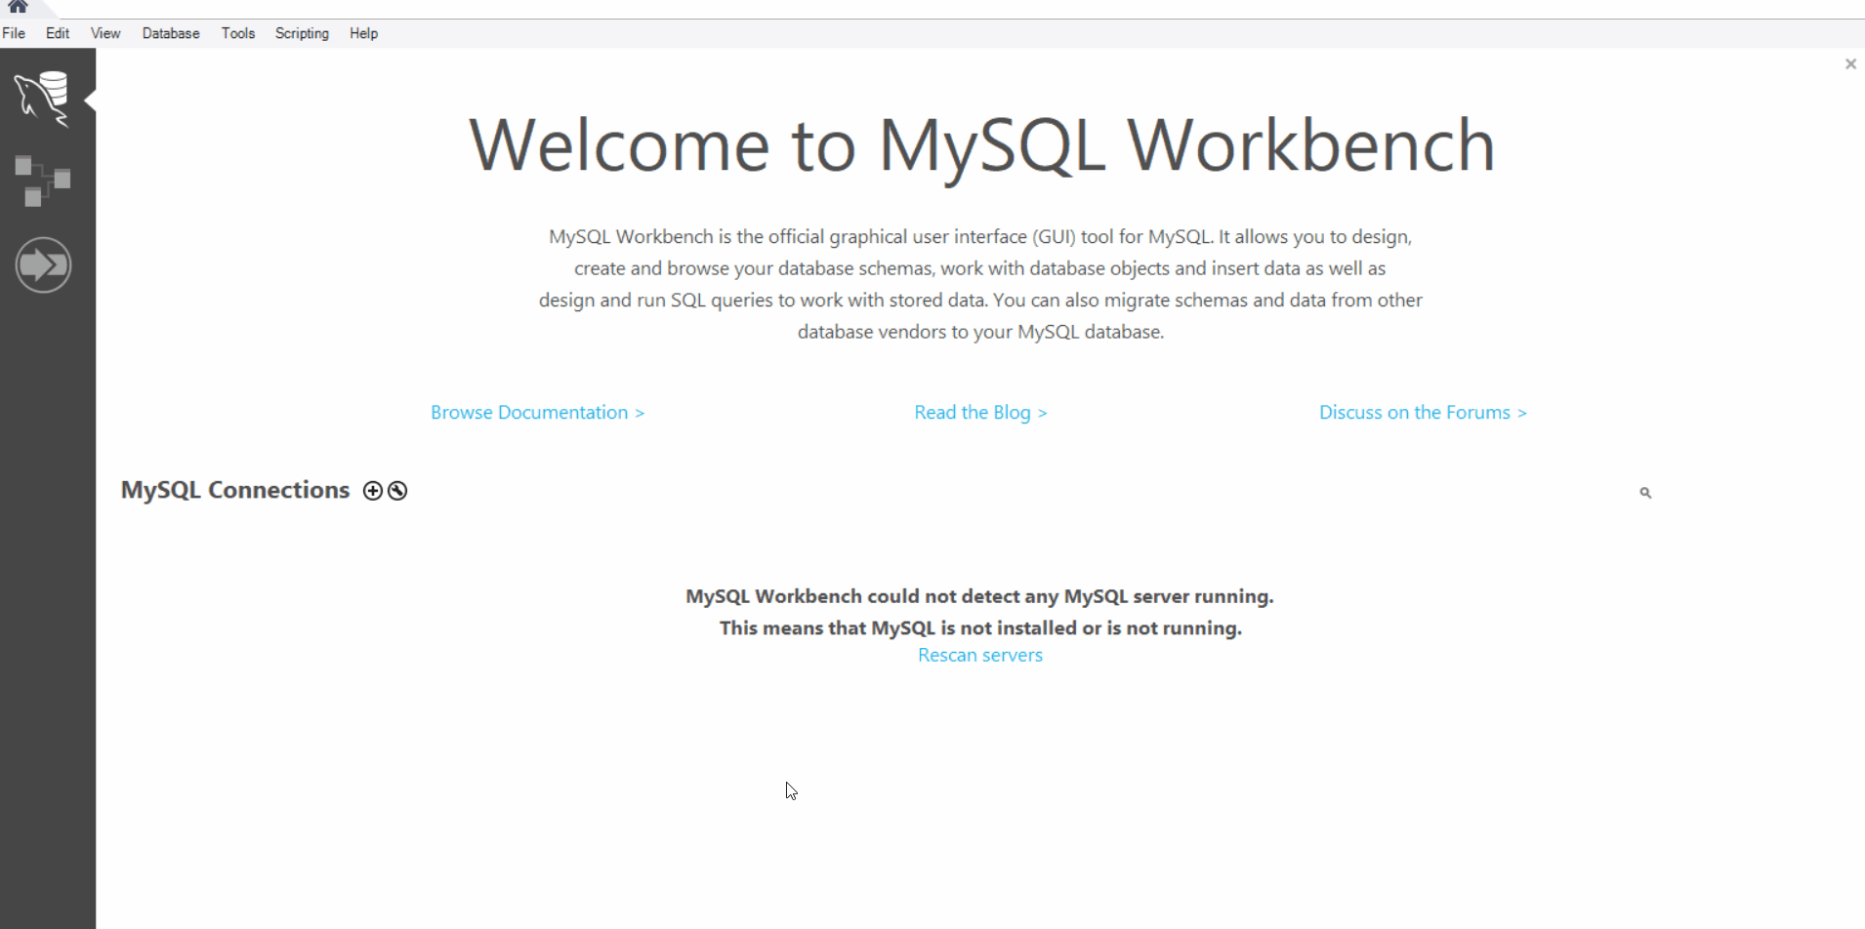Image resolution: width=1865 pixels, height=929 pixels.
Task: Open the Database menu
Action: 171,33
